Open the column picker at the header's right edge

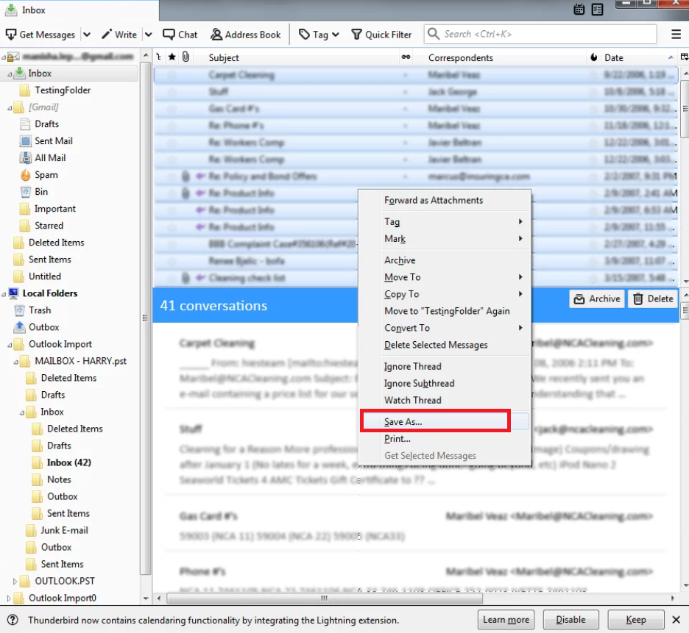684,57
